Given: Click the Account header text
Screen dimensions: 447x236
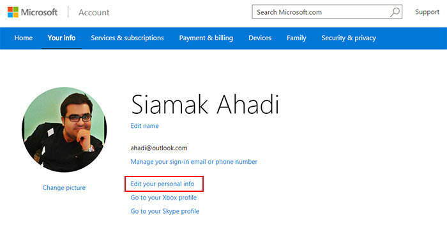Looking at the screenshot, I should click(94, 13).
